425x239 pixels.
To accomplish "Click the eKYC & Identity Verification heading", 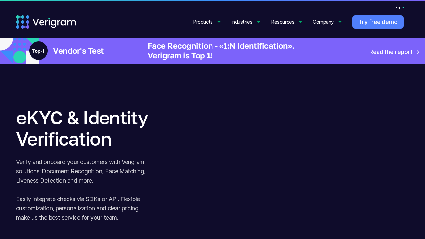I will pos(82,128).
